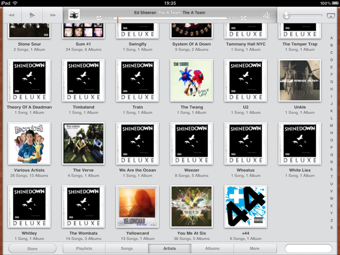The image size is (340, 255).
Task: Tap the battery indicator icon
Action: tap(335, 3)
